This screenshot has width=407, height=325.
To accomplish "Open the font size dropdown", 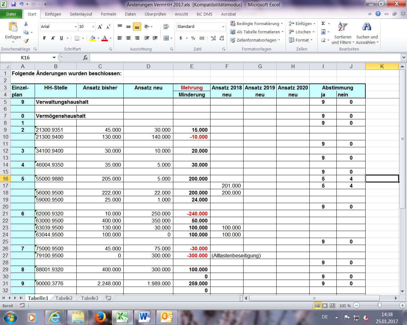I will [x=93, y=27].
